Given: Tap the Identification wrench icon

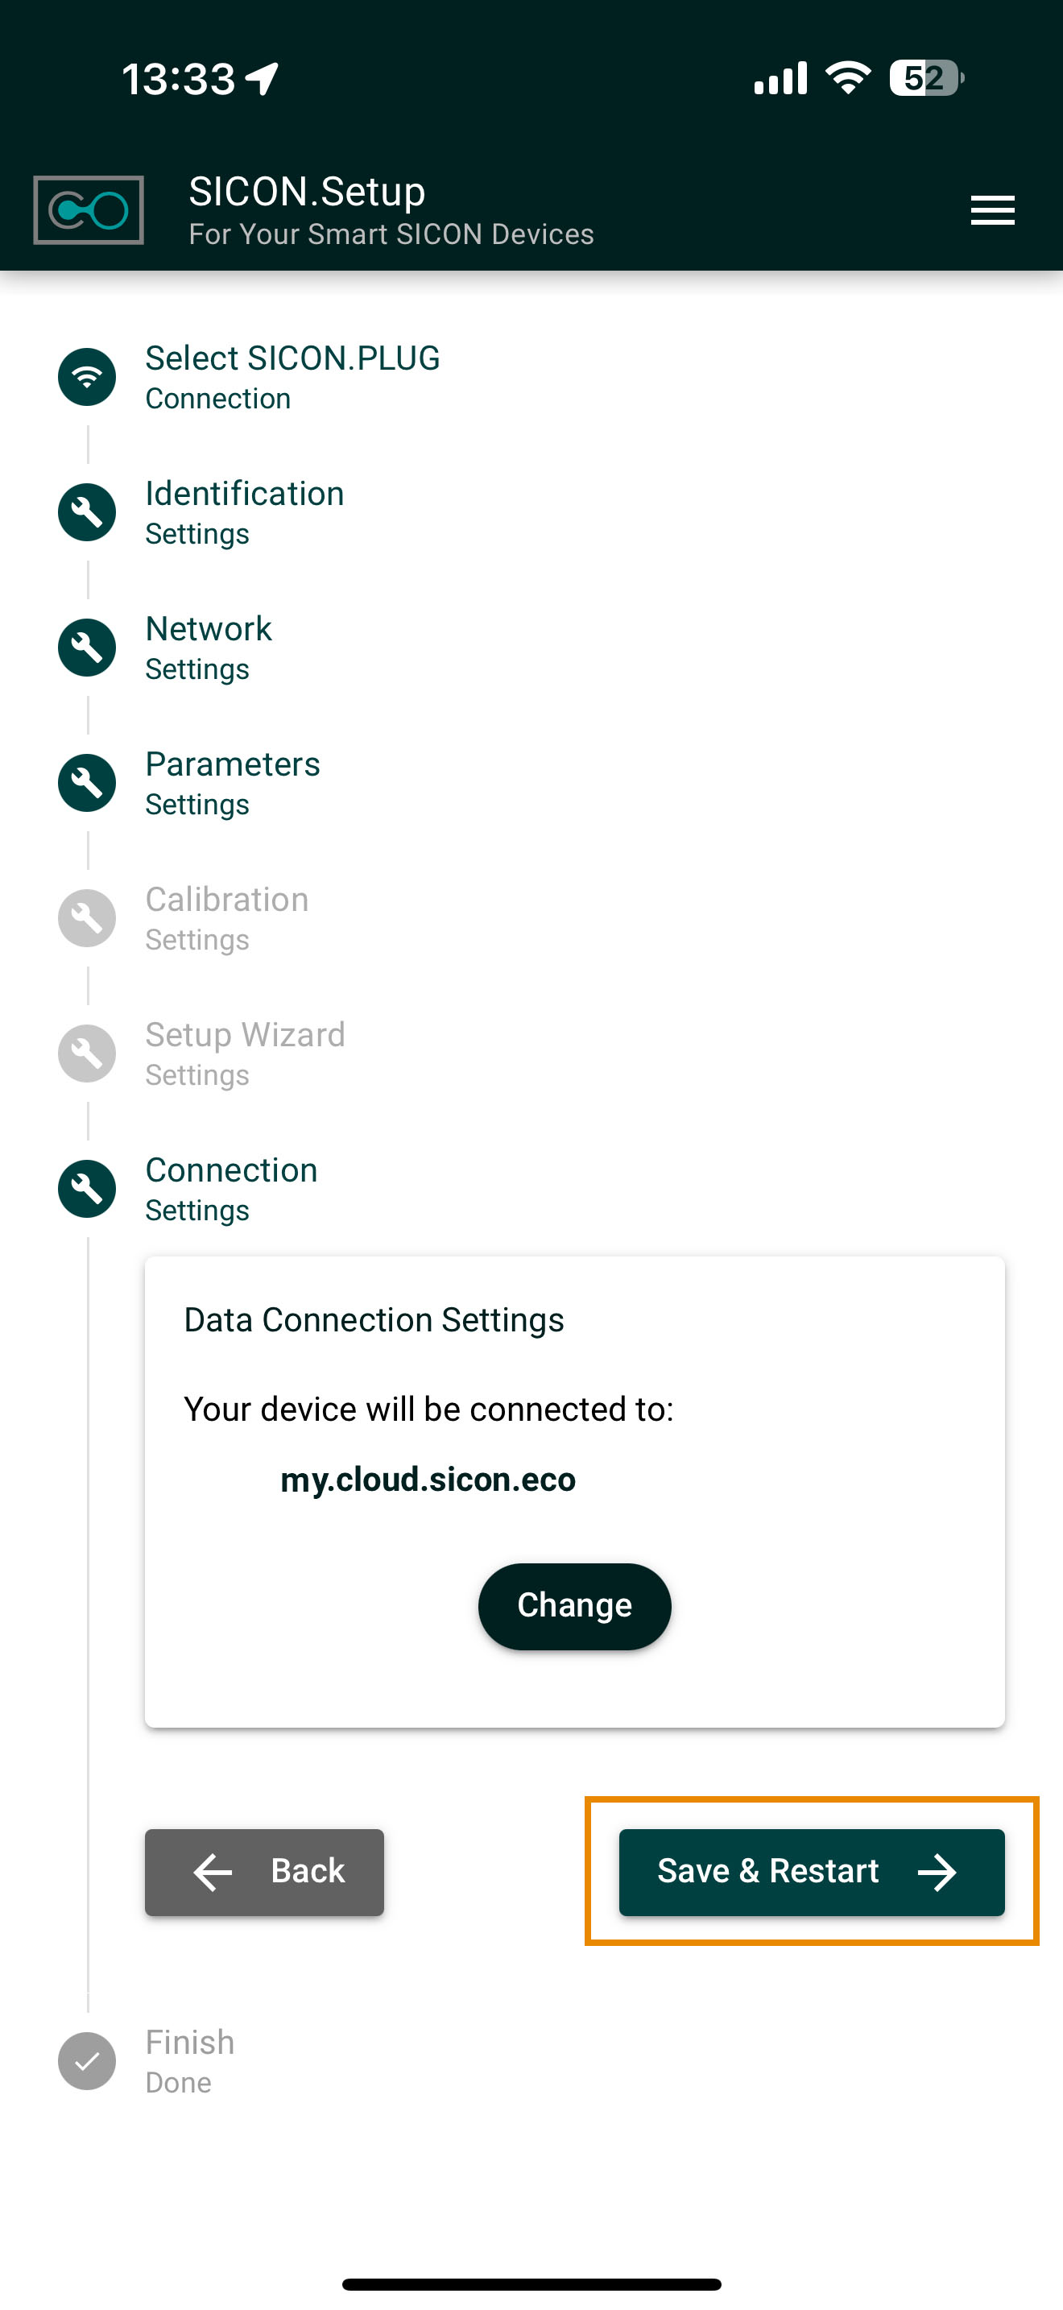Looking at the screenshot, I should point(87,512).
